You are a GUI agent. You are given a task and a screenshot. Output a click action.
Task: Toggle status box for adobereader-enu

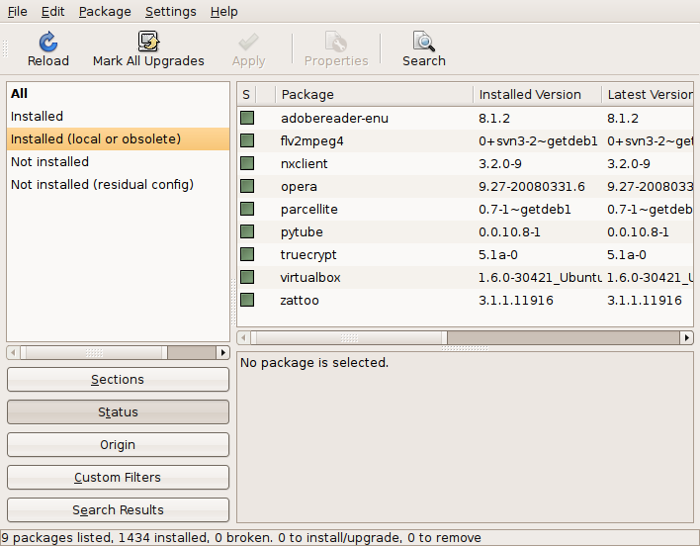coord(247,118)
